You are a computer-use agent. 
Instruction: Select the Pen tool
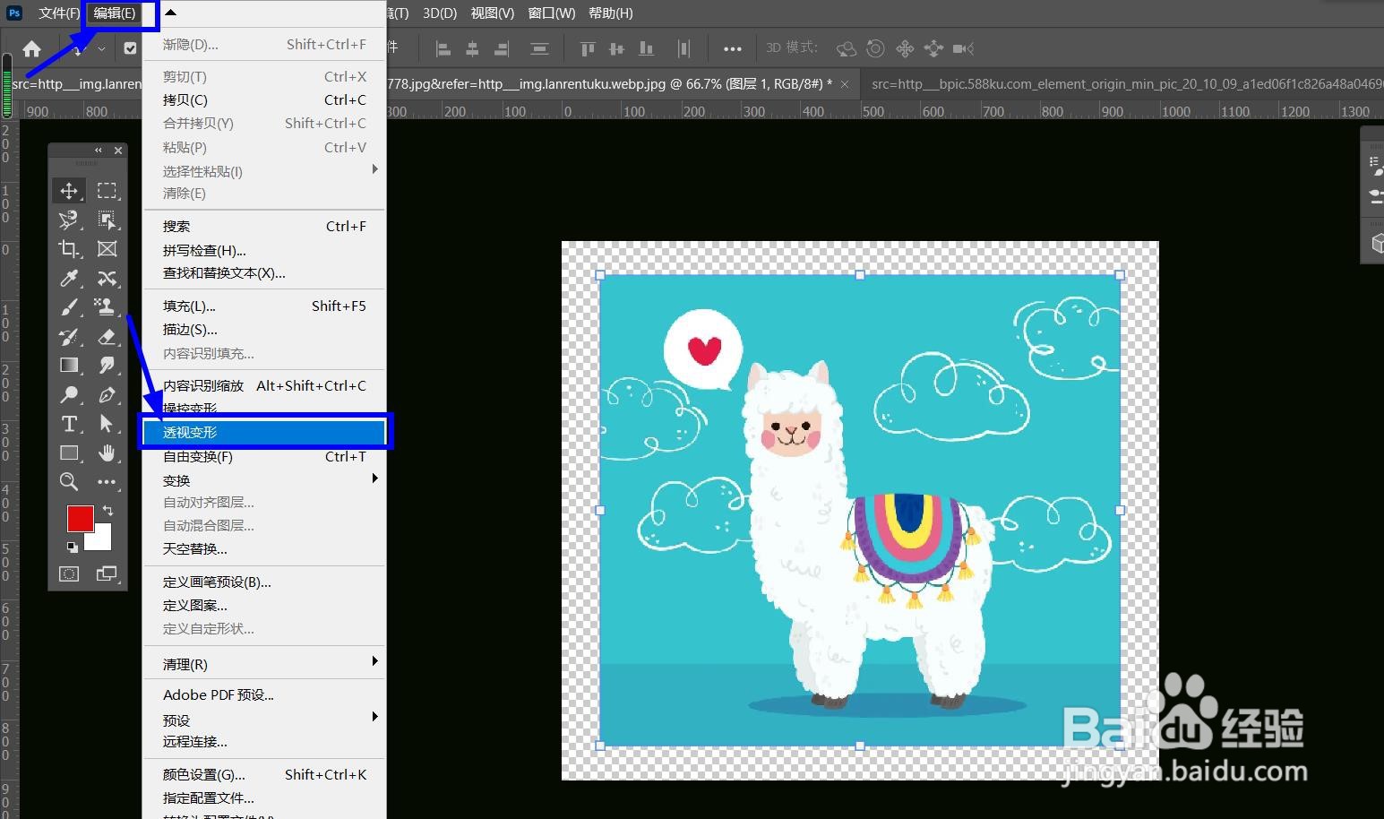tap(107, 394)
